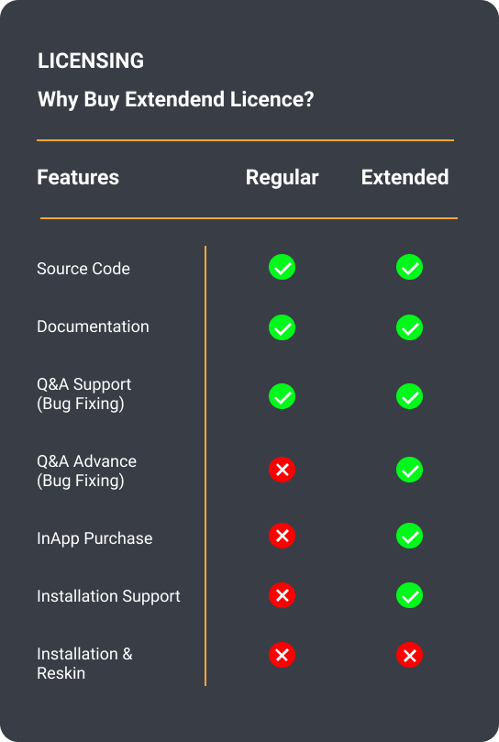The width and height of the screenshot is (499, 742).
Task: Click the Why Buy Extendend Licence heading
Action: 175,100
